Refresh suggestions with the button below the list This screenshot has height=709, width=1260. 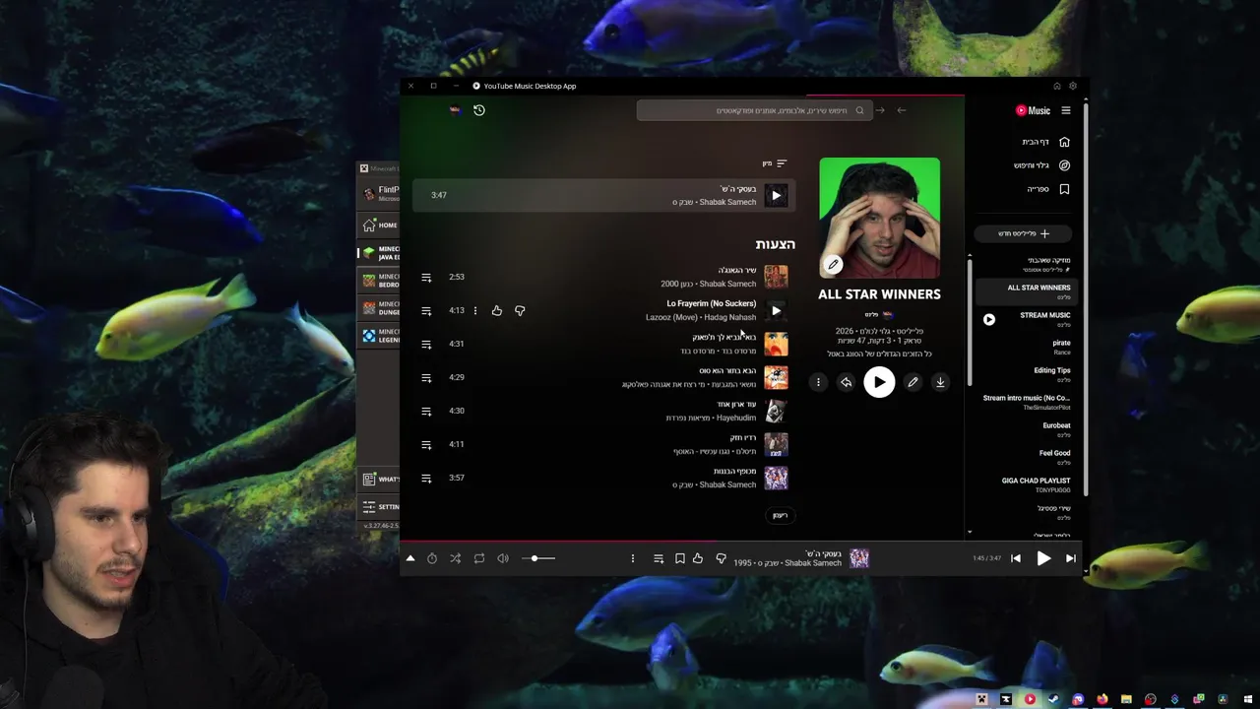point(780,515)
